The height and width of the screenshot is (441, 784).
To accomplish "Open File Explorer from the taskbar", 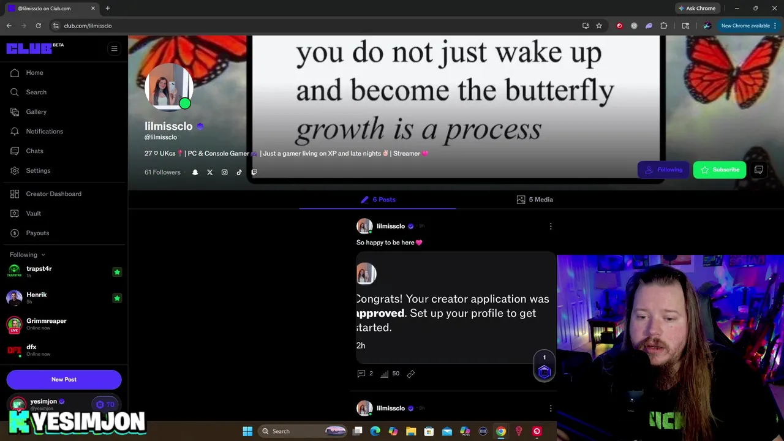I will pyautogui.click(x=411, y=431).
